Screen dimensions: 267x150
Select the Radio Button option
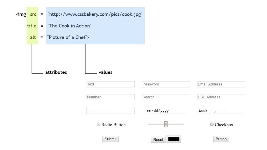(98, 124)
